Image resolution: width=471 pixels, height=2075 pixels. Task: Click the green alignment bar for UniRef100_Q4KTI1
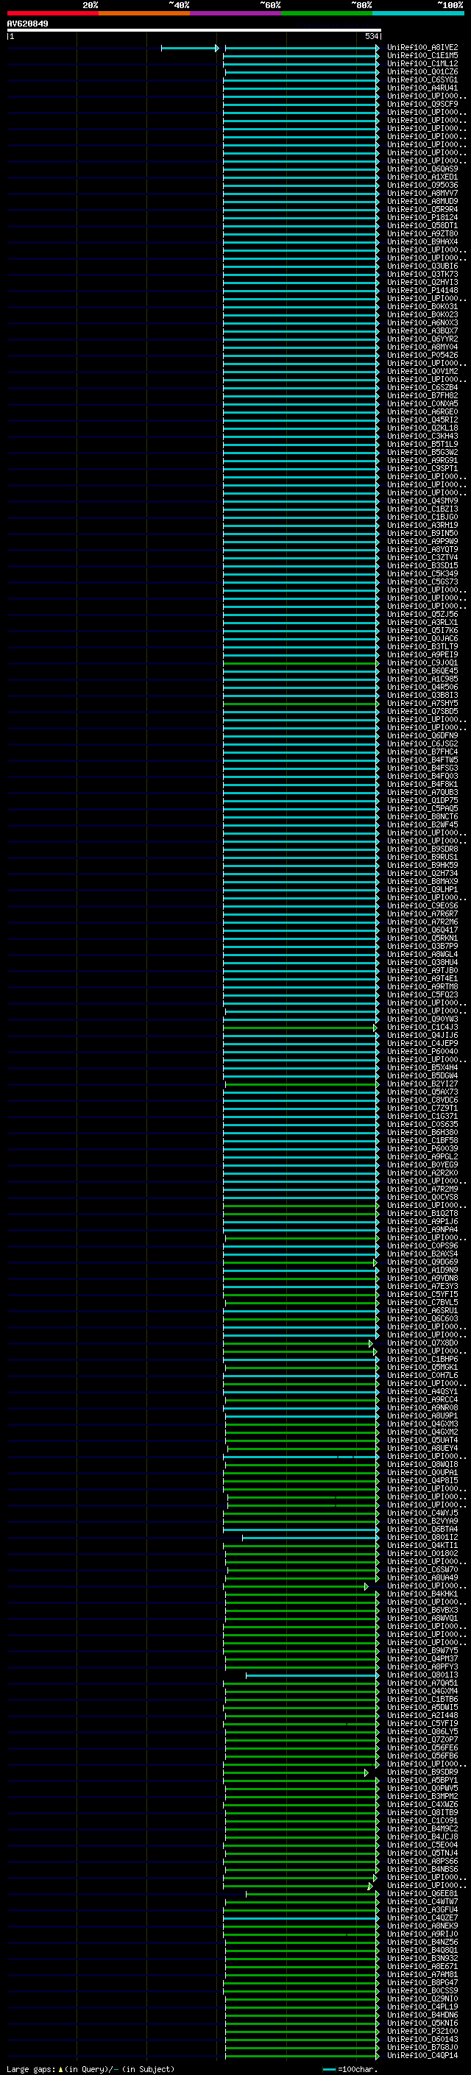click(x=301, y=1545)
